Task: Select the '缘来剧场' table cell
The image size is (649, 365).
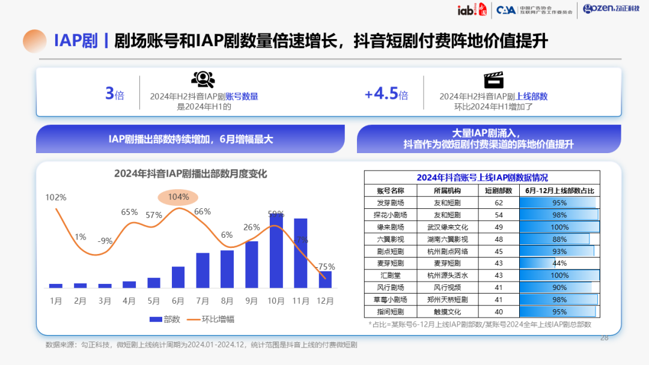Action: (391, 227)
